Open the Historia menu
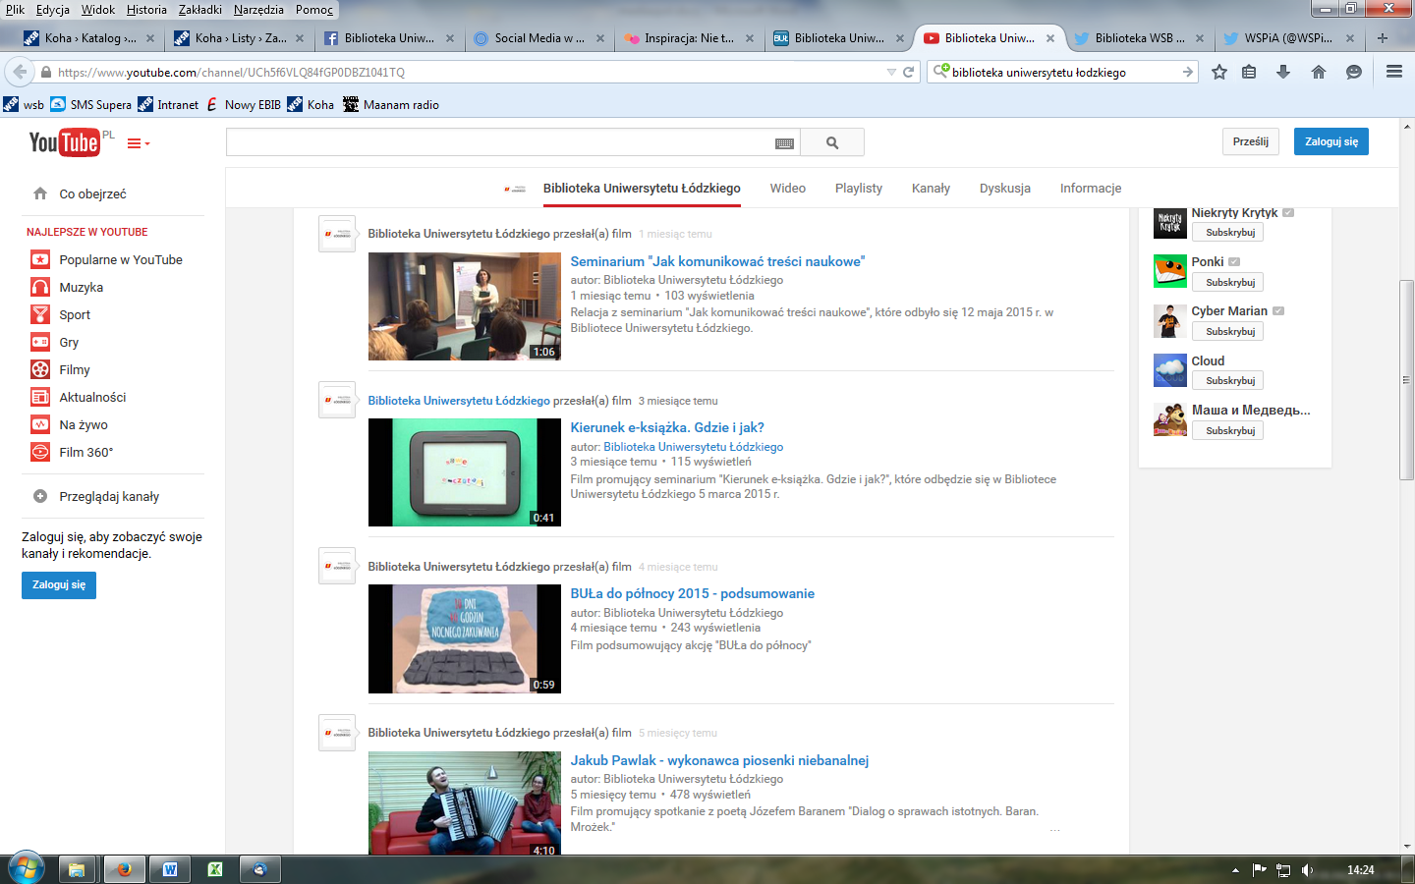Screen dimensions: 1415x884 (146, 10)
